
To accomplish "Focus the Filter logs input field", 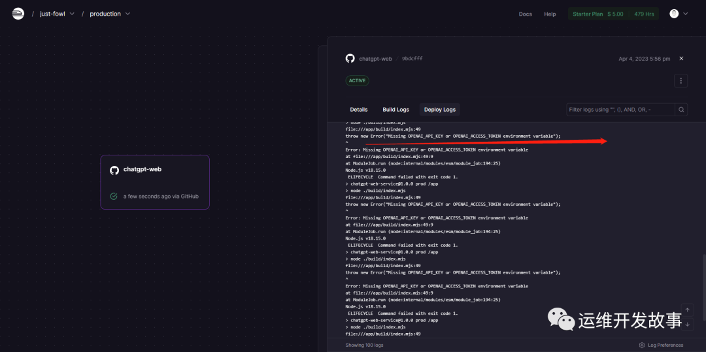I will tap(620, 110).
